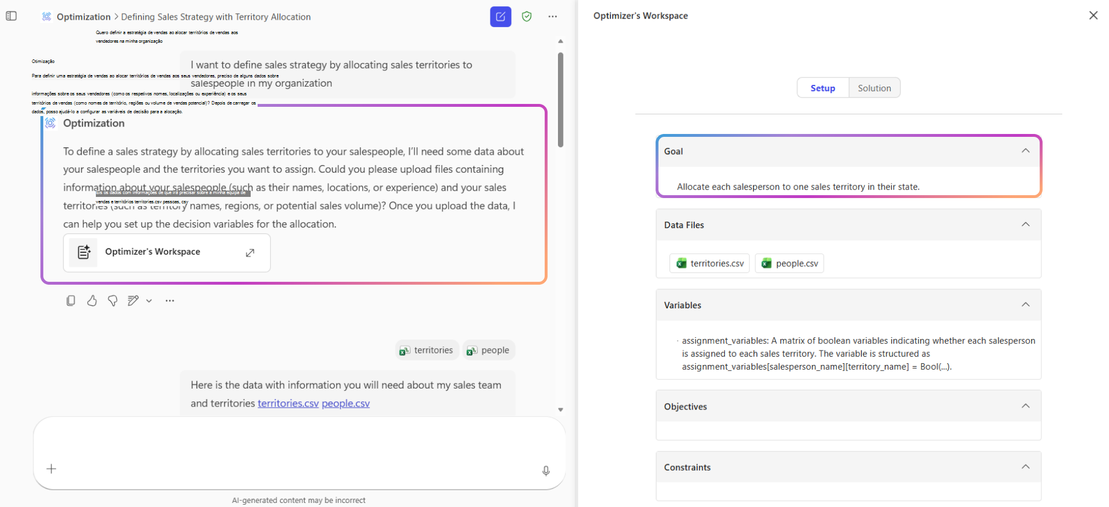Click the people attachment chip in chat
The image size is (1109, 507).
coord(489,350)
